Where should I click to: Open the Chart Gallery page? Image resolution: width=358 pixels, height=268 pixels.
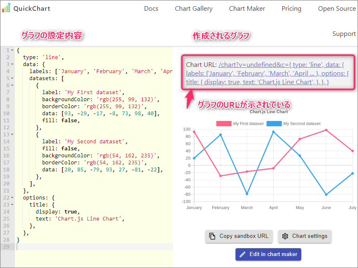tap(194, 9)
